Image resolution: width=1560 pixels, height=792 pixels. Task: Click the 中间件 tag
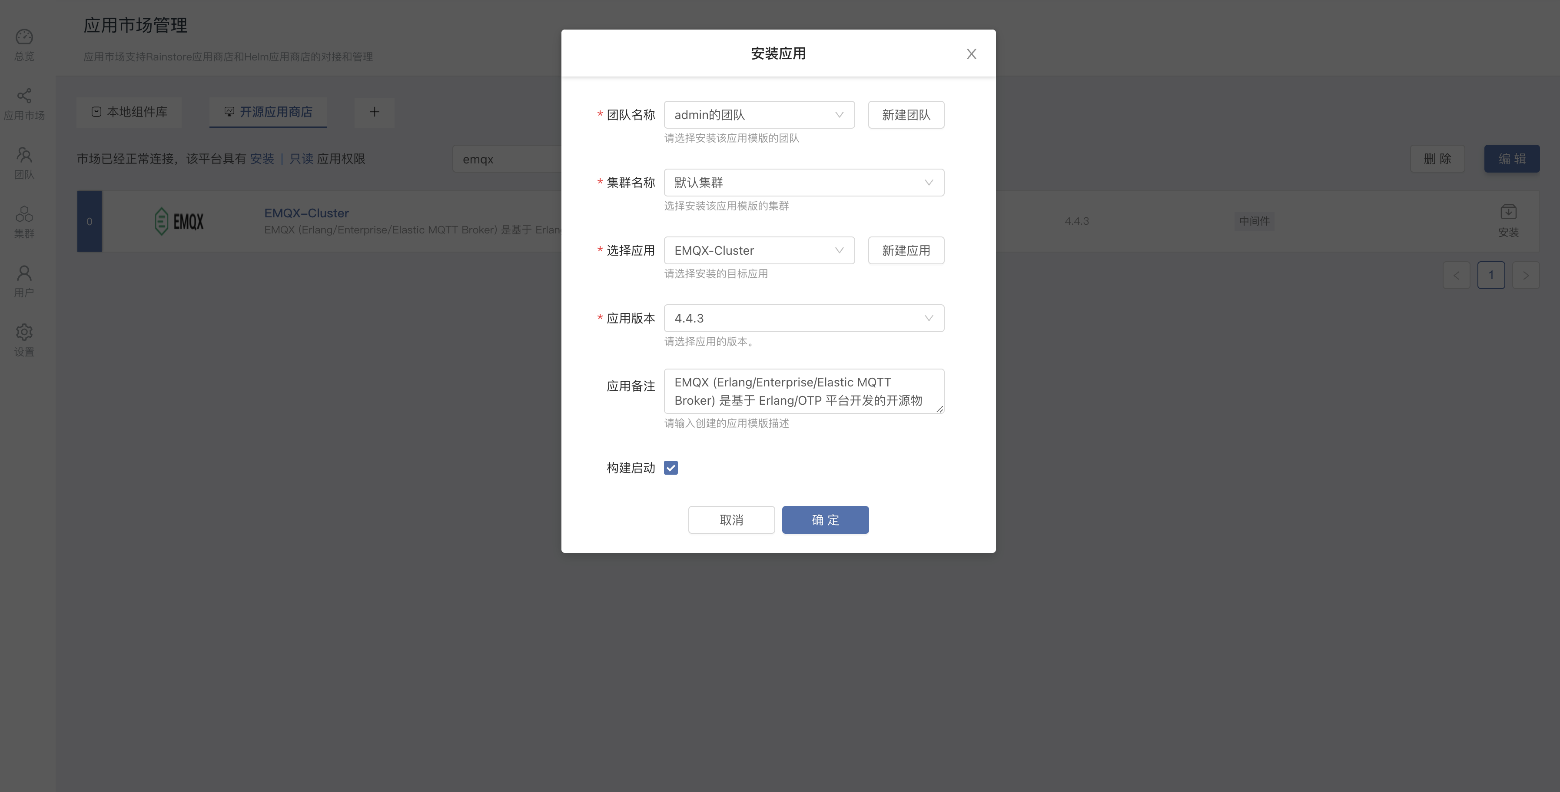tap(1254, 221)
